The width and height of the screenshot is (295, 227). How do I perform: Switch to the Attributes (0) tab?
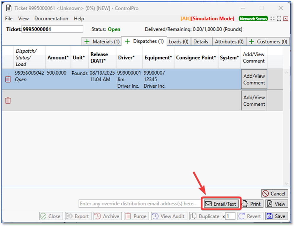click(x=229, y=42)
